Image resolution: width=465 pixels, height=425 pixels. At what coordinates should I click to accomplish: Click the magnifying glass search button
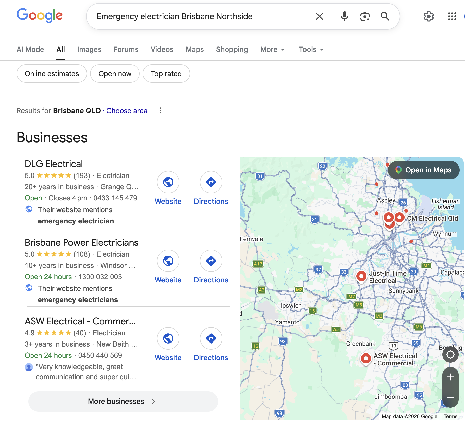385,16
